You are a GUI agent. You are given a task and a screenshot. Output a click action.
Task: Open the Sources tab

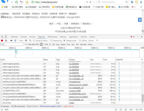32,37
